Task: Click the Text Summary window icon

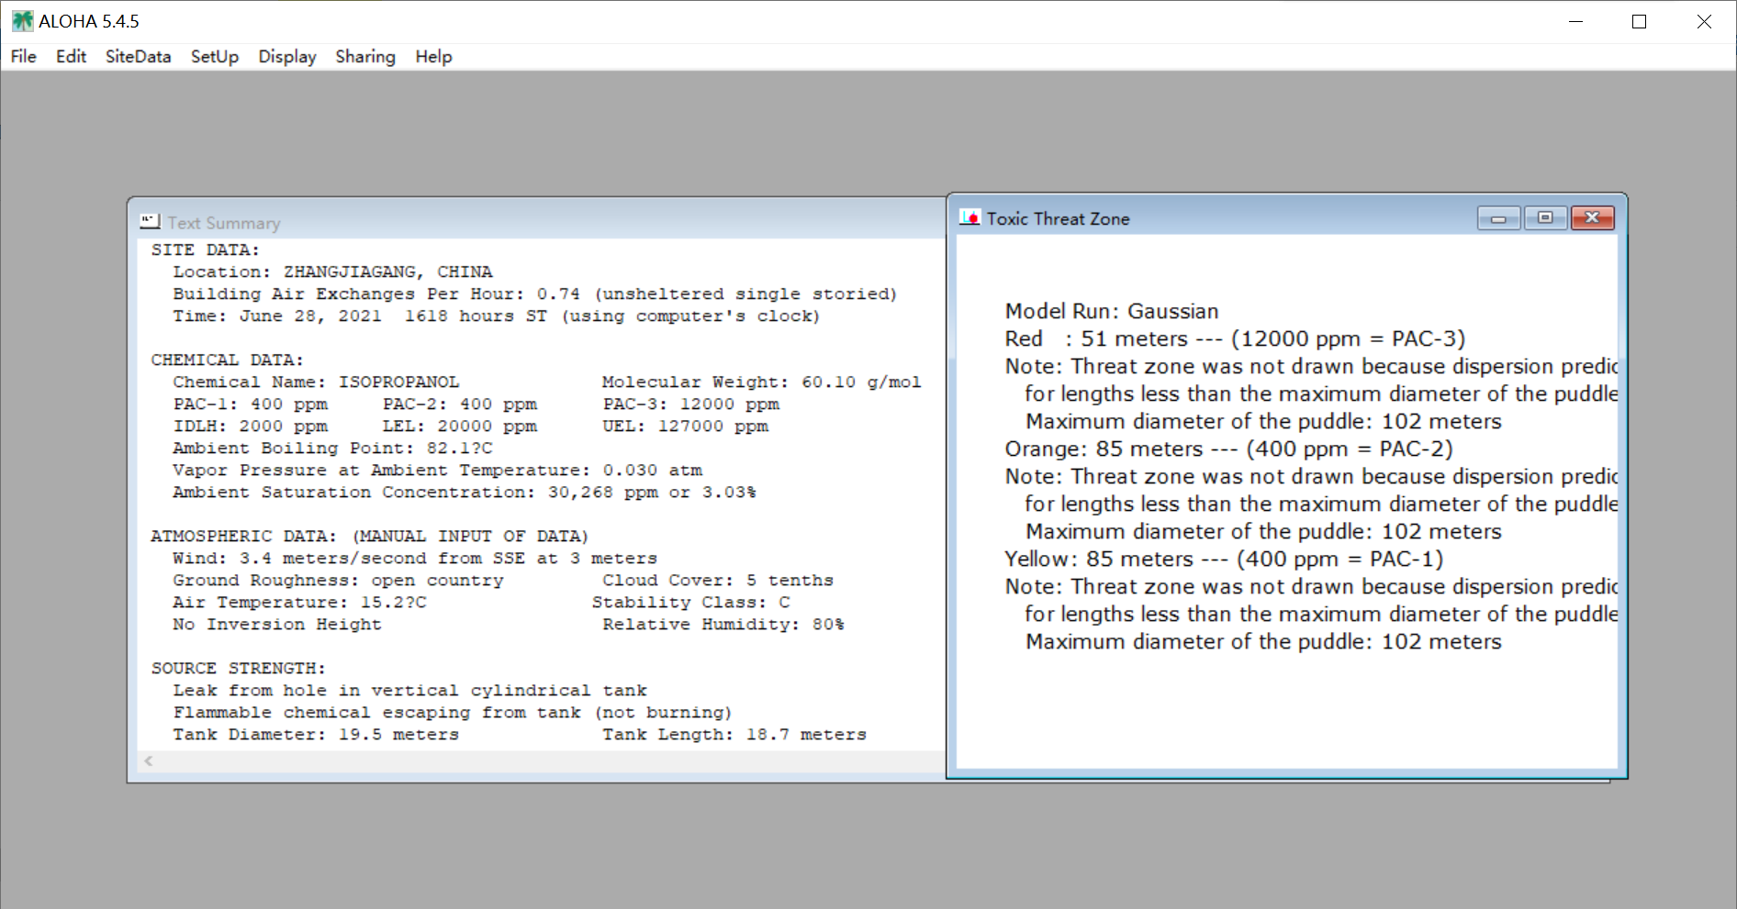Action: pos(150,222)
